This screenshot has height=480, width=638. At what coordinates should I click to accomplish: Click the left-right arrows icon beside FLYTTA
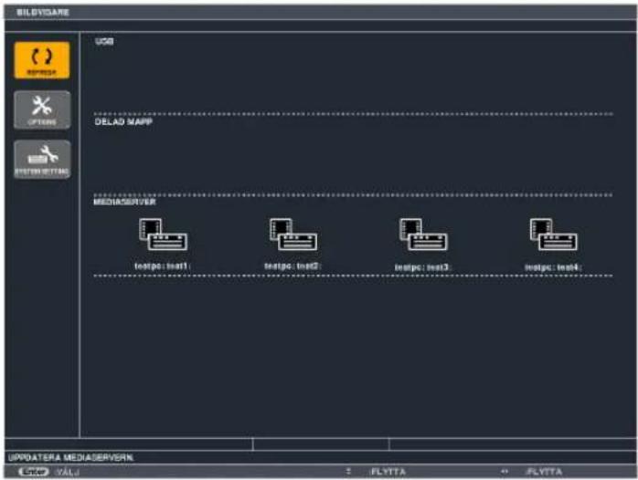click(505, 471)
